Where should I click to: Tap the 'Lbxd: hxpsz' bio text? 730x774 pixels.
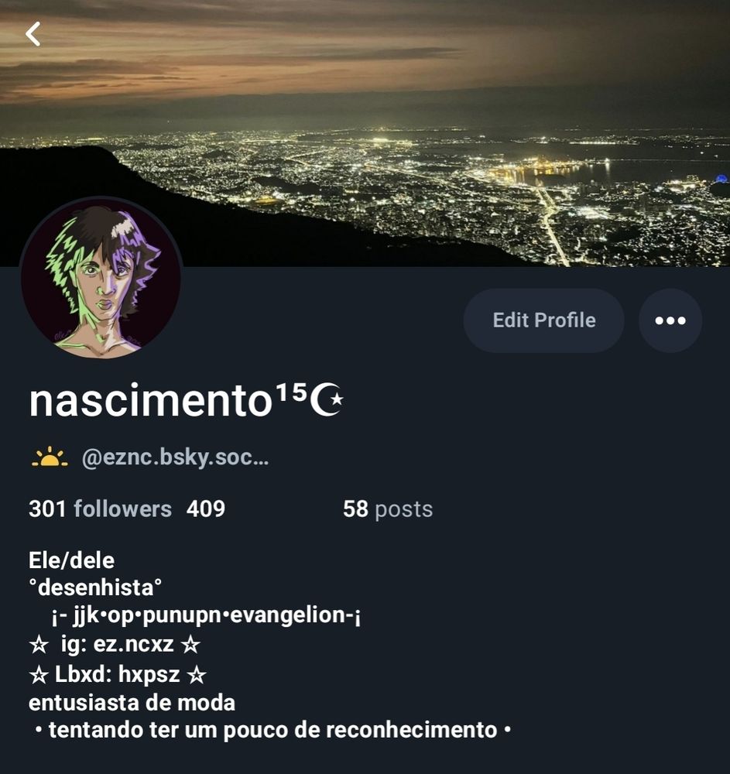click(117, 675)
